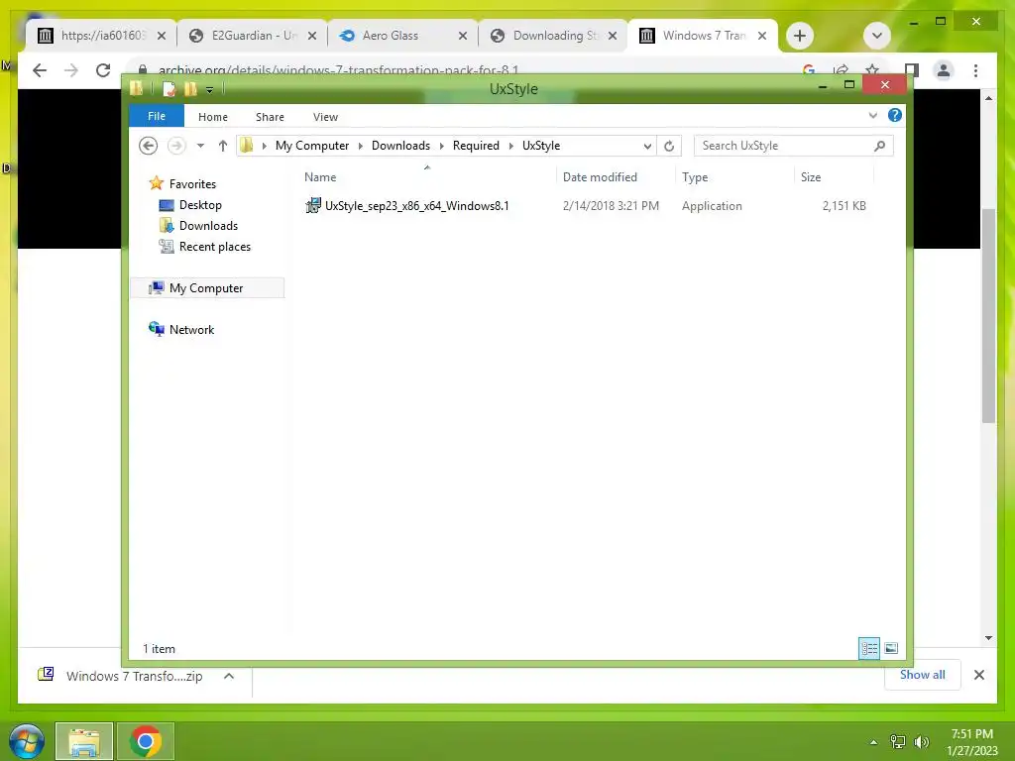Open Downloads in the navigation pane

208,226
